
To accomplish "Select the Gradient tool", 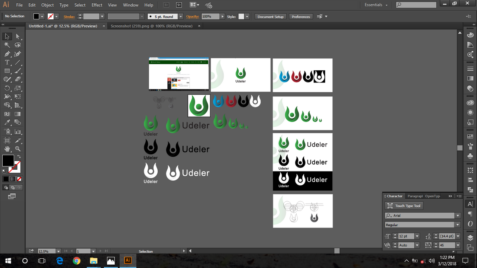I will 18,114.
